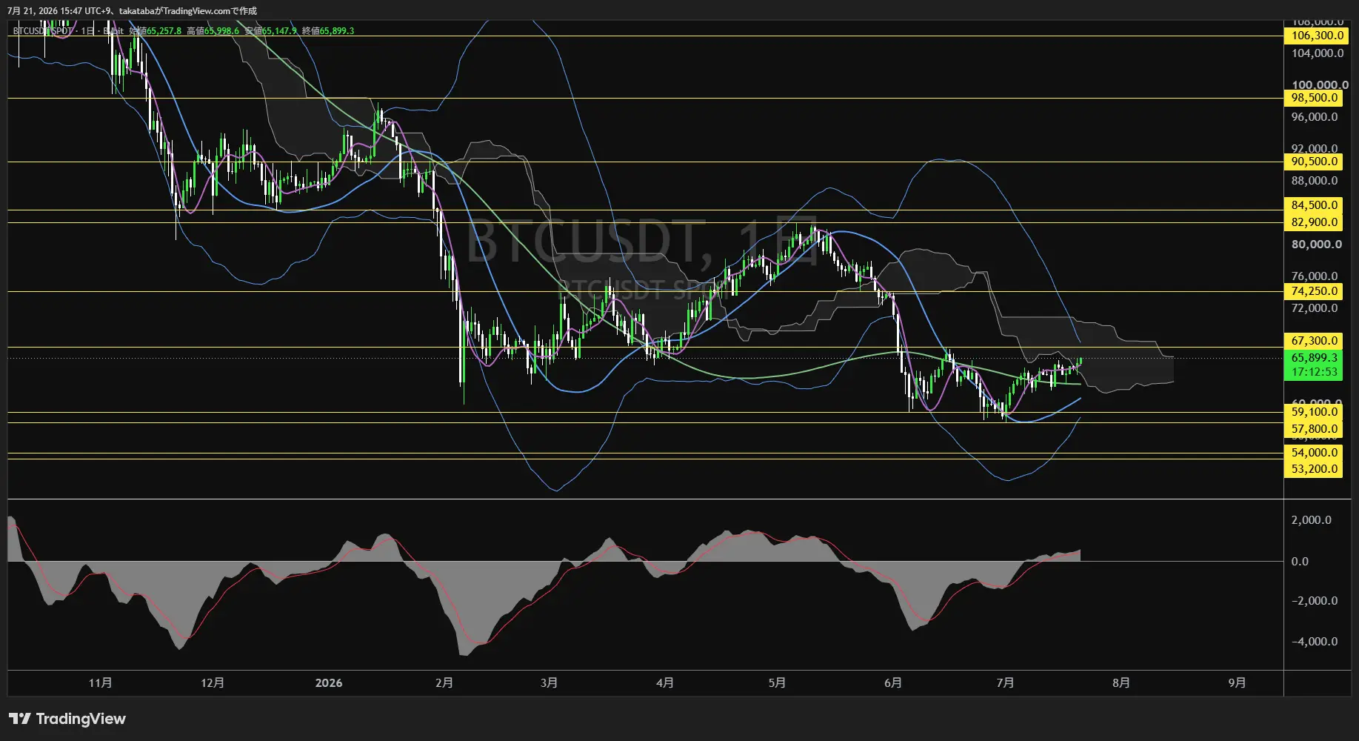Click the yellow 57,800.0 price label
The image size is (1359, 741).
1312,429
